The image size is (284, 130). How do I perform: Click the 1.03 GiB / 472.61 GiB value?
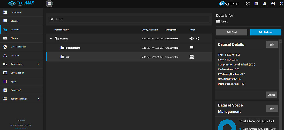pyautogui.click(x=153, y=48)
